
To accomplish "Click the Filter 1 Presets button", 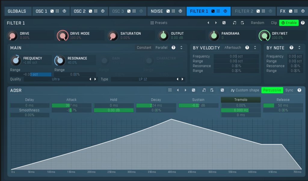I will (x=159, y=23).
